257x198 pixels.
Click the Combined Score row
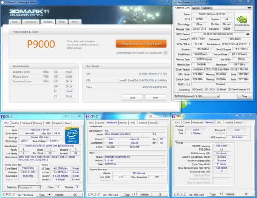tap(31, 82)
